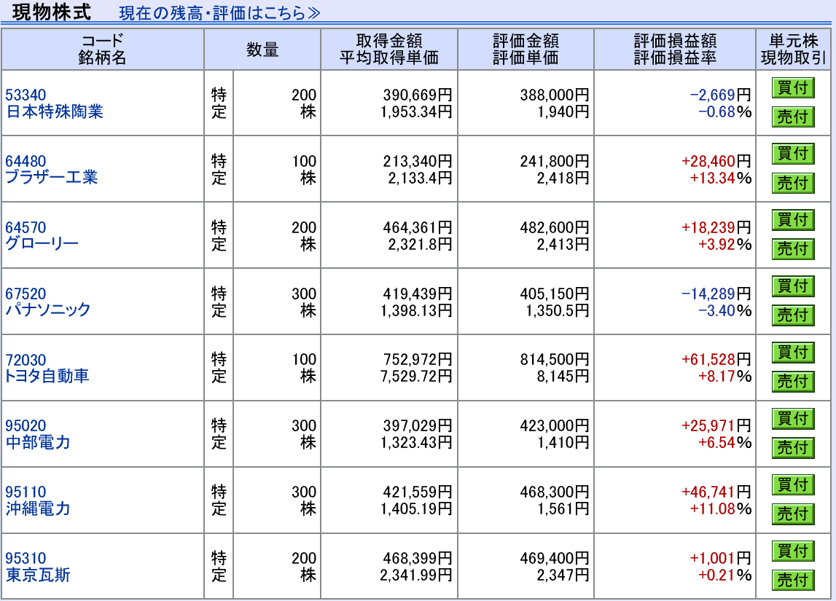Select the +18,239円 profit value
836x601 pixels.
click(x=716, y=227)
